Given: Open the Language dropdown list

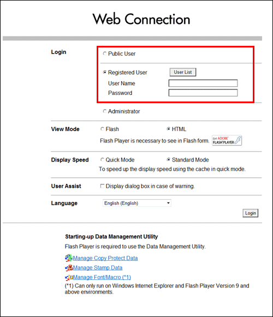Looking at the screenshot, I should point(137,203).
